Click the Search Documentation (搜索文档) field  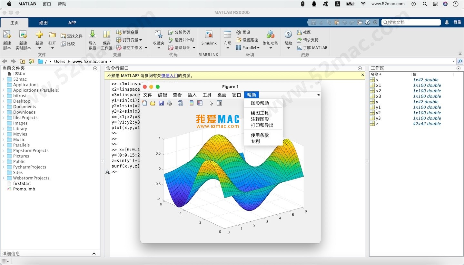[x=411, y=22]
